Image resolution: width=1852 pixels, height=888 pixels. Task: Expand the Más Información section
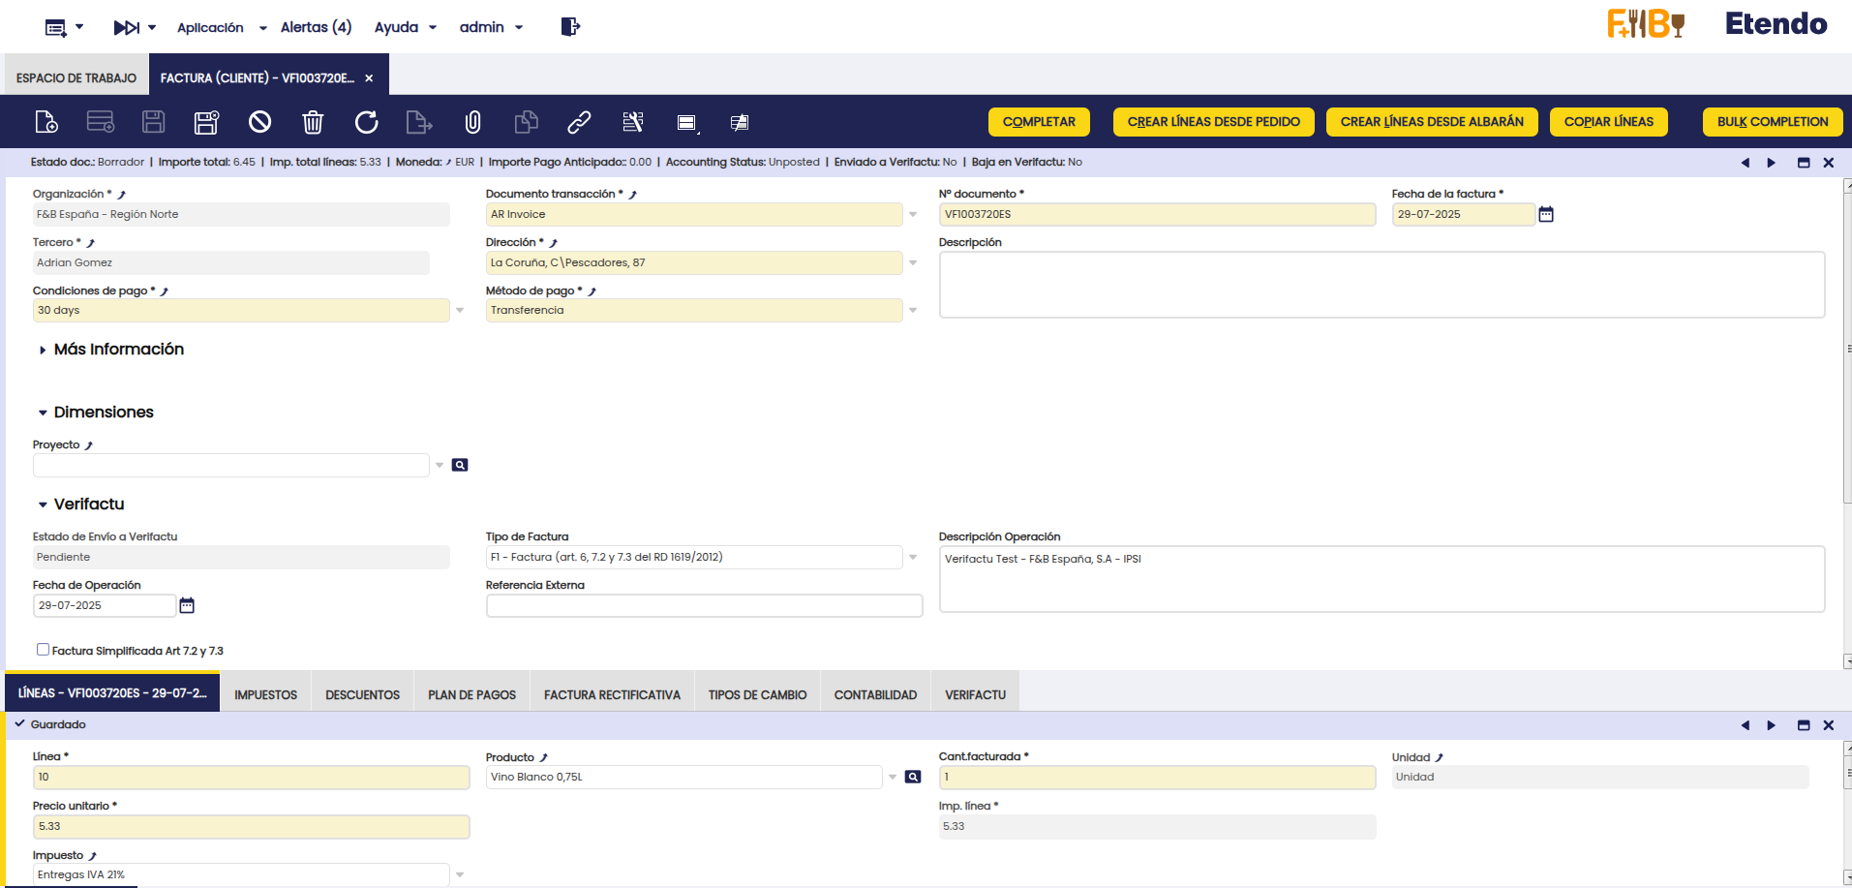click(x=43, y=350)
